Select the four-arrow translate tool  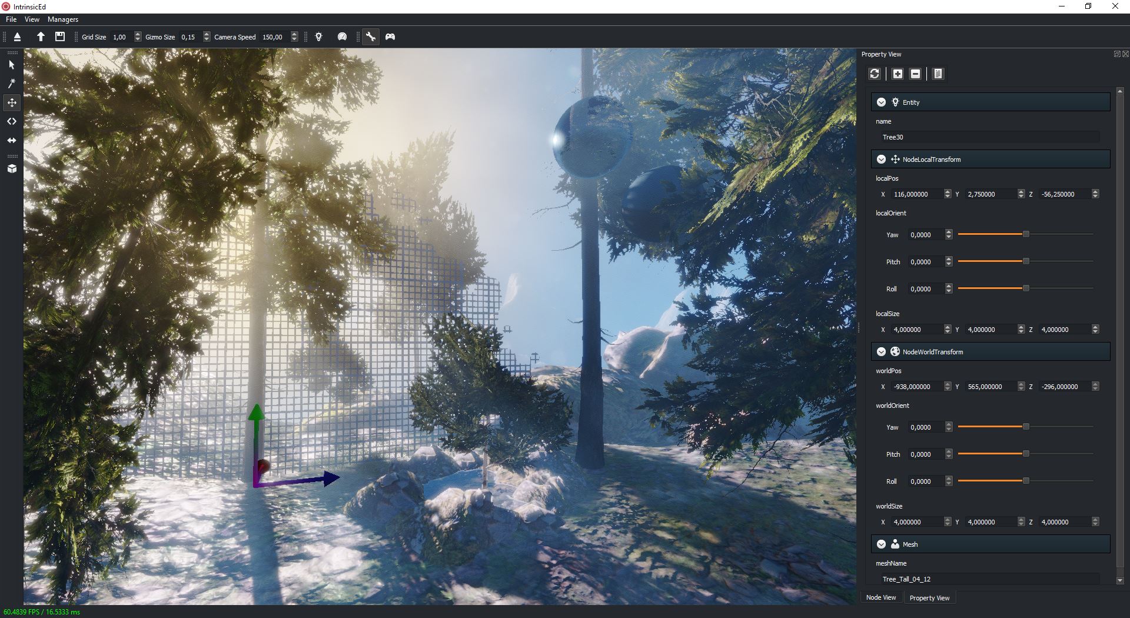(12, 102)
